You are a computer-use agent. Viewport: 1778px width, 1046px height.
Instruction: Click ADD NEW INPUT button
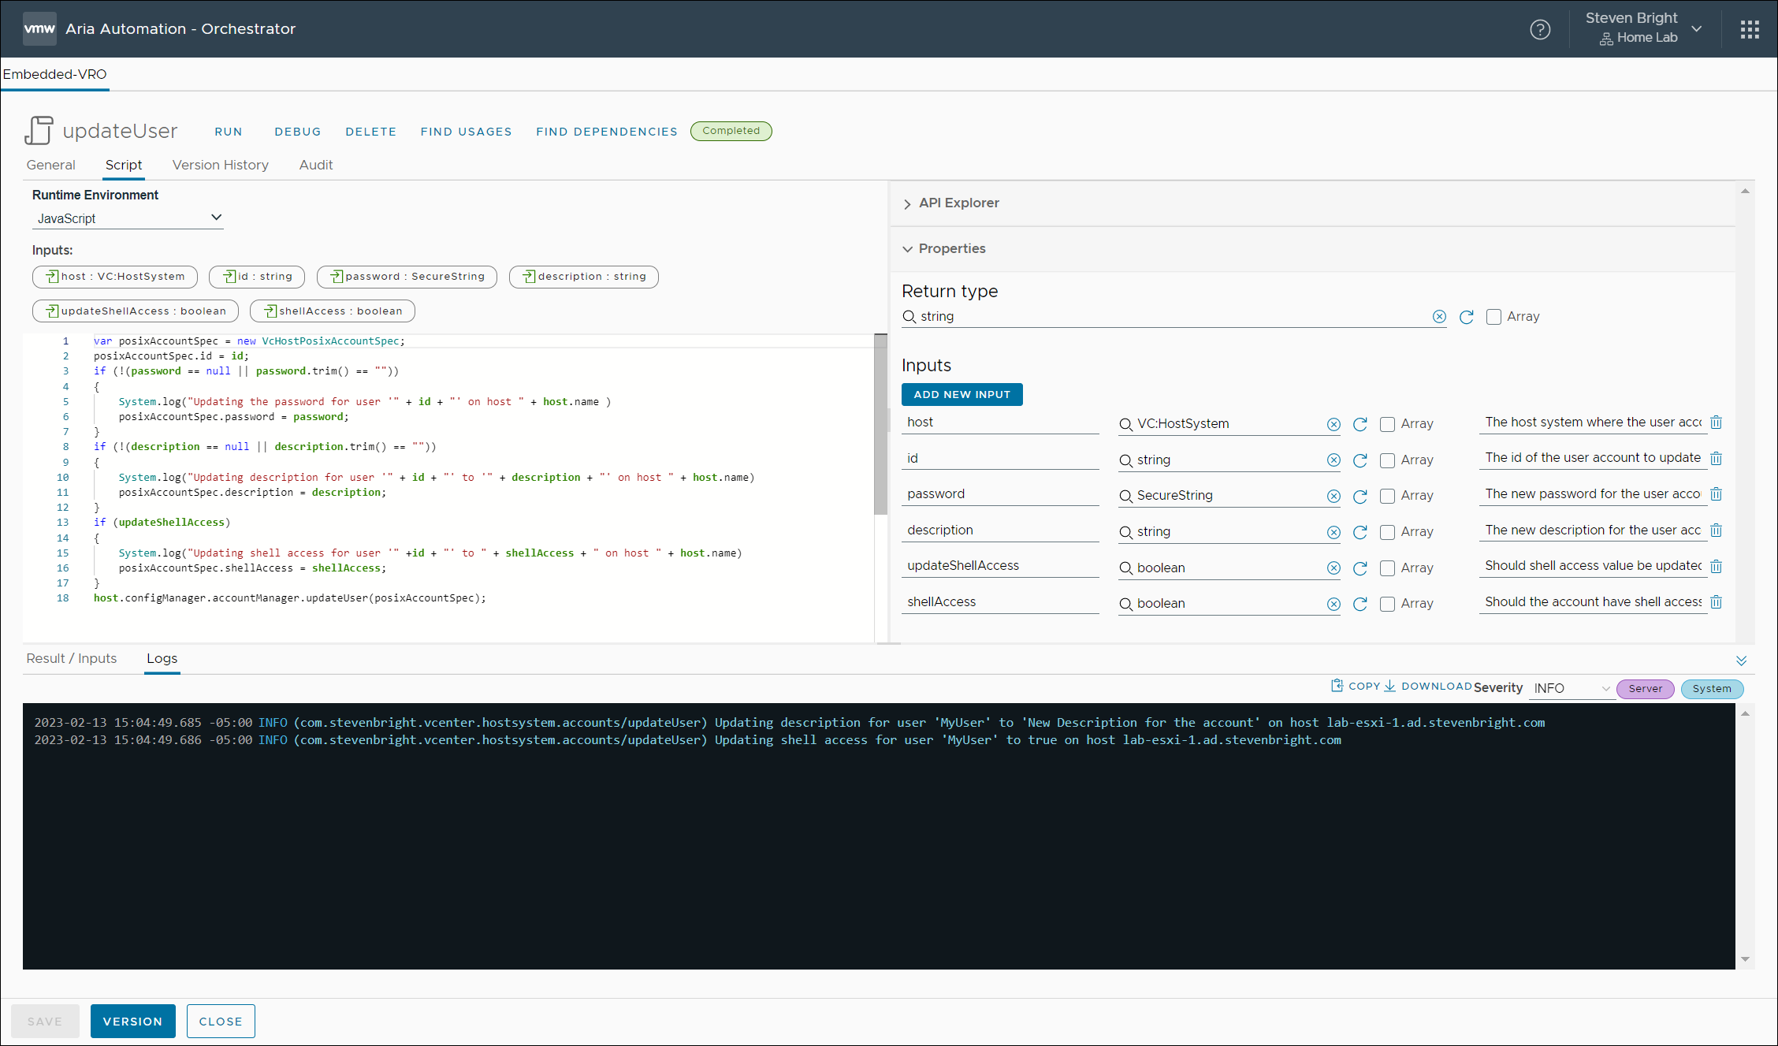click(x=962, y=395)
